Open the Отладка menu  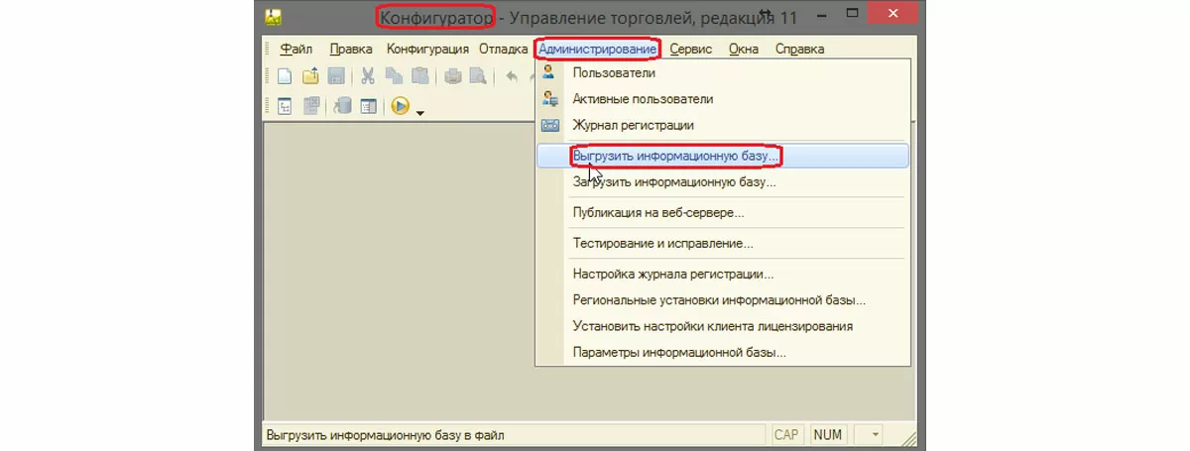pyautogui.click(x=503, y=49)
